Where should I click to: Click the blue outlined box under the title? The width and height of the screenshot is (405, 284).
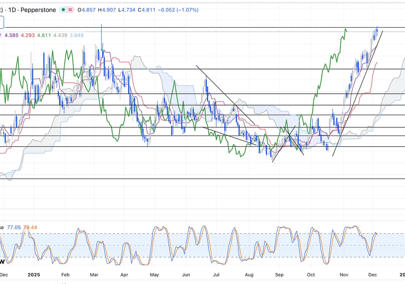click(x=2, y=22)
